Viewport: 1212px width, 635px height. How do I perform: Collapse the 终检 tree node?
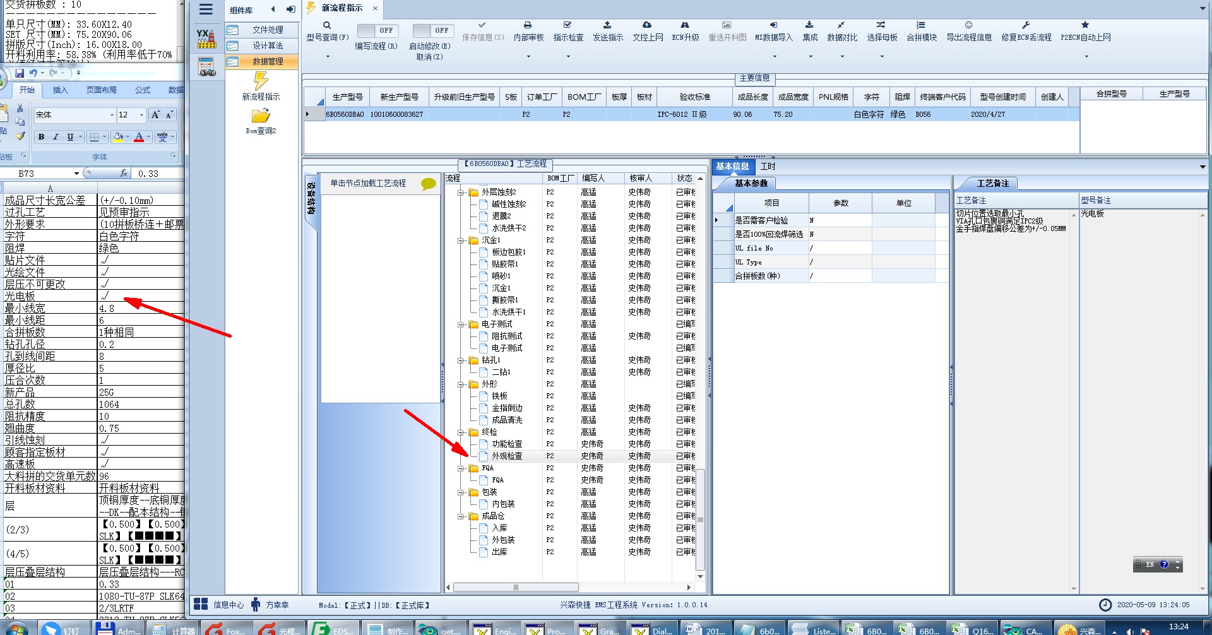tap(461, 432)
